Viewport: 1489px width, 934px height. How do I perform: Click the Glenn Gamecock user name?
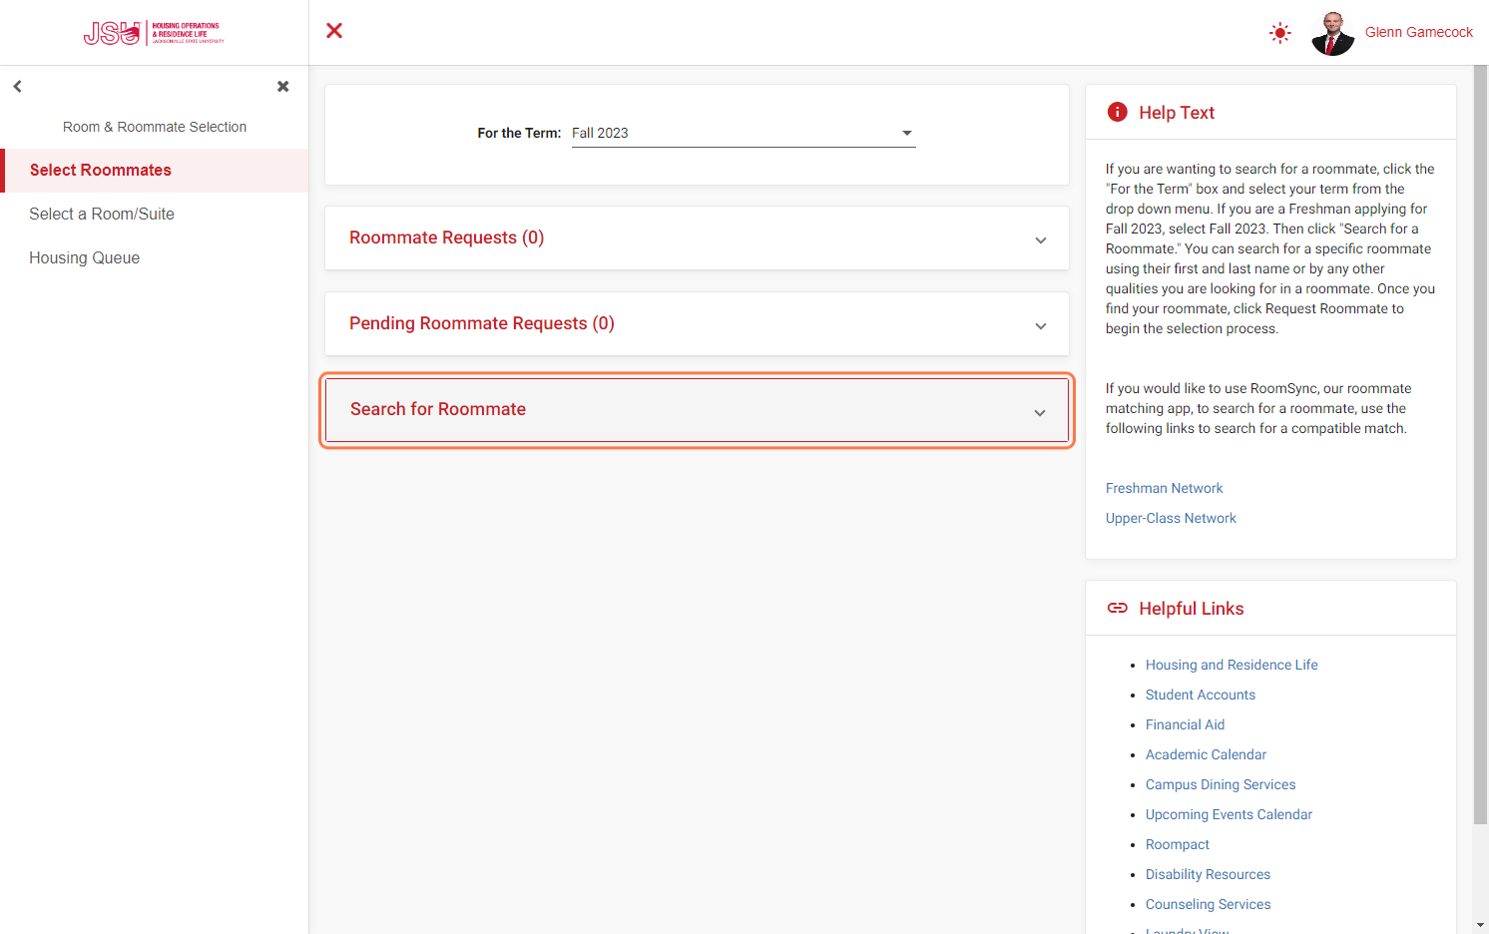point(1419,32)
